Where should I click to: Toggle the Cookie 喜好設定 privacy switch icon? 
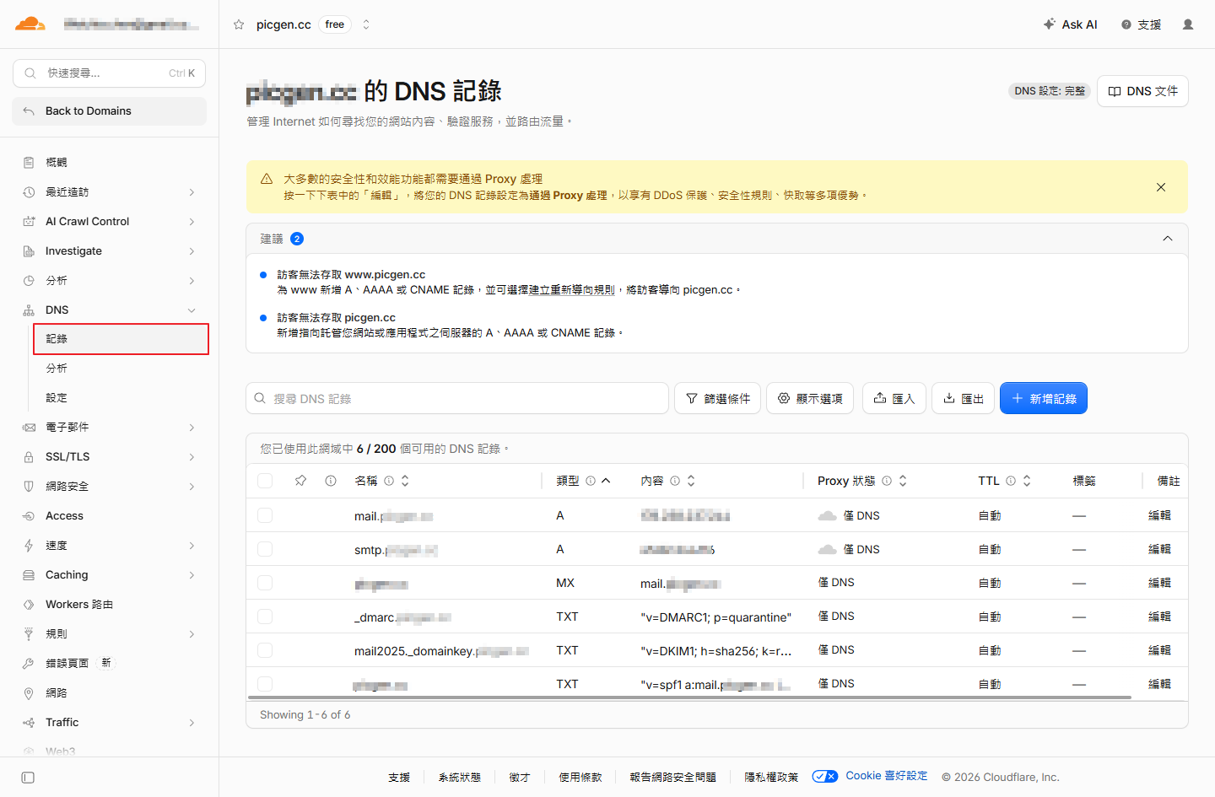pos(825,777)
